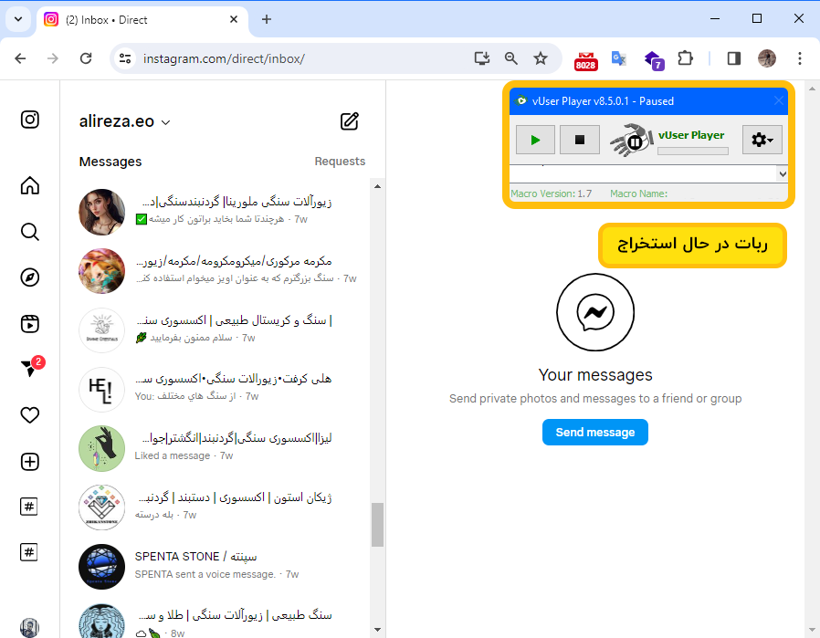820x638 pixels.
Task: Click the crystals logo avatar thumbnail
Action: pos(102,330)
